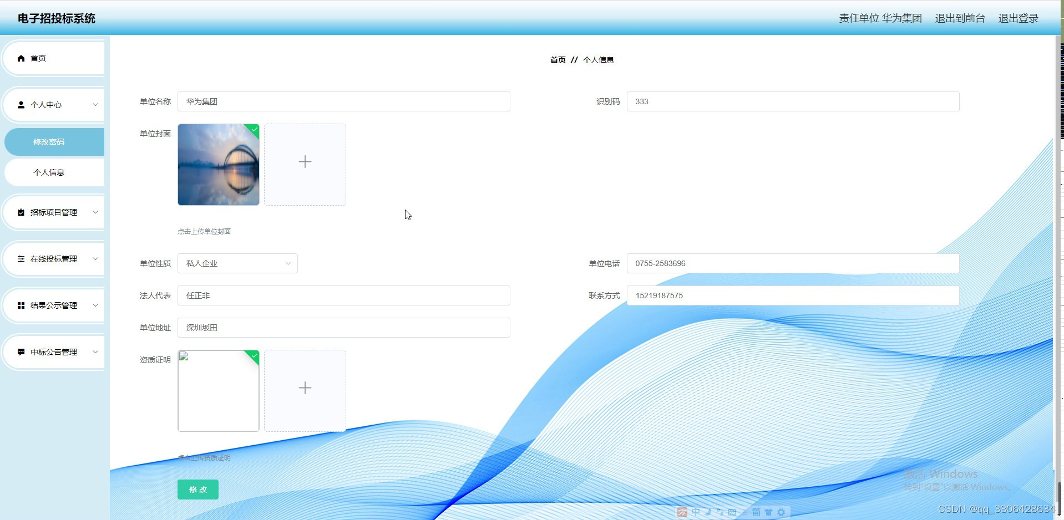Click the 点击上传单位封面 hint text
The height and width of the screenshot is (520, 1064).
pos(204,232)
